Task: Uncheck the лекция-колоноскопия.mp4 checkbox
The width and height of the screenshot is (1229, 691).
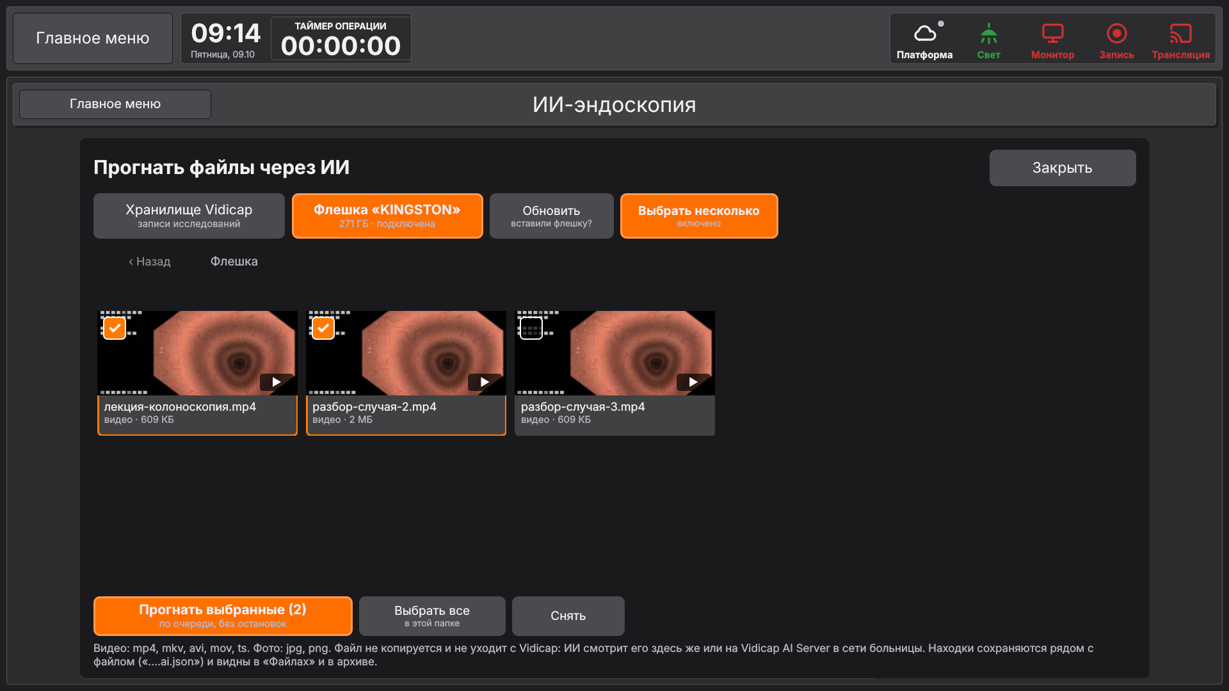Action: pos(115,328)
